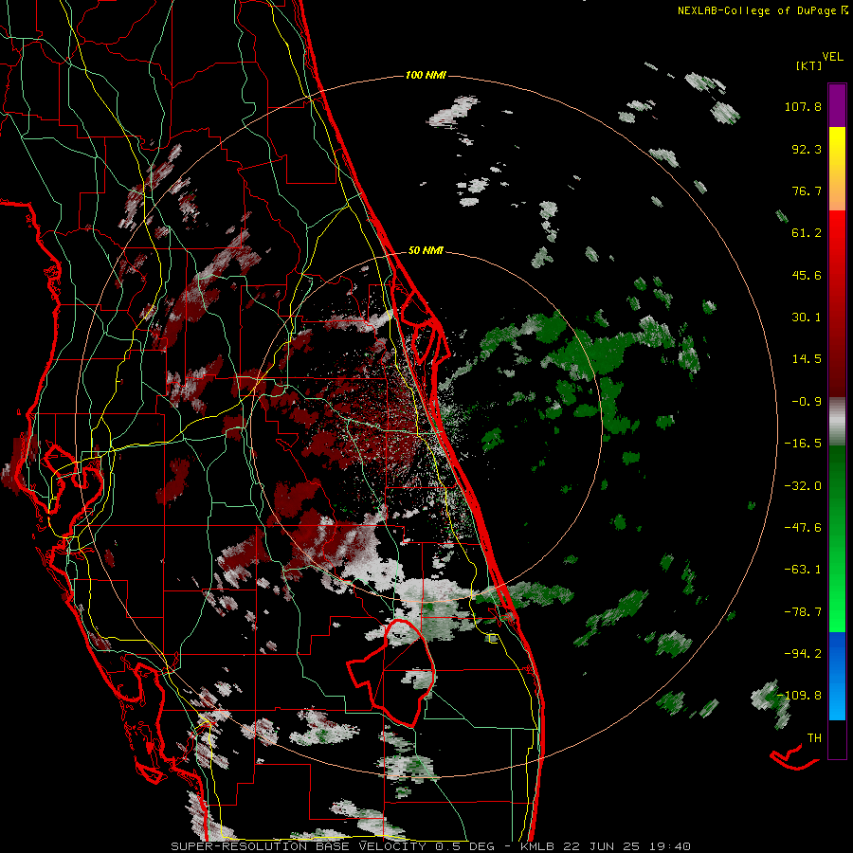Screen dimensions: 853x853
Task: Select the -63.1 value on velocity scale
Action: (803, 570)
